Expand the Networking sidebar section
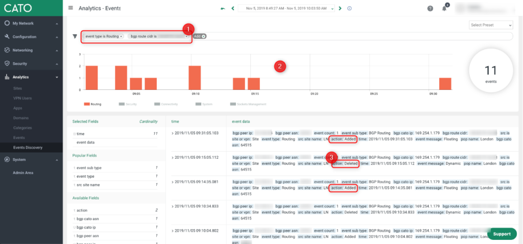Viewport: 523px width, 244px height. click(x=31, y=50)
